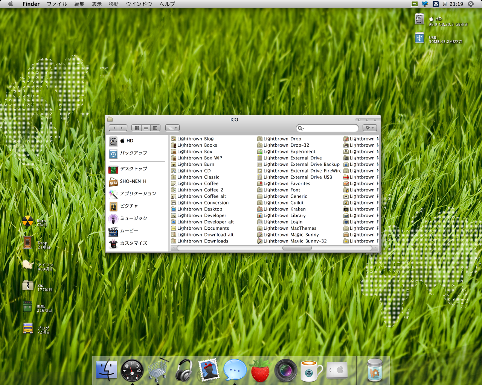The image size is (482, 385).
Task: Open アプリケーション in the sidebar
Action: coord(137,194)
